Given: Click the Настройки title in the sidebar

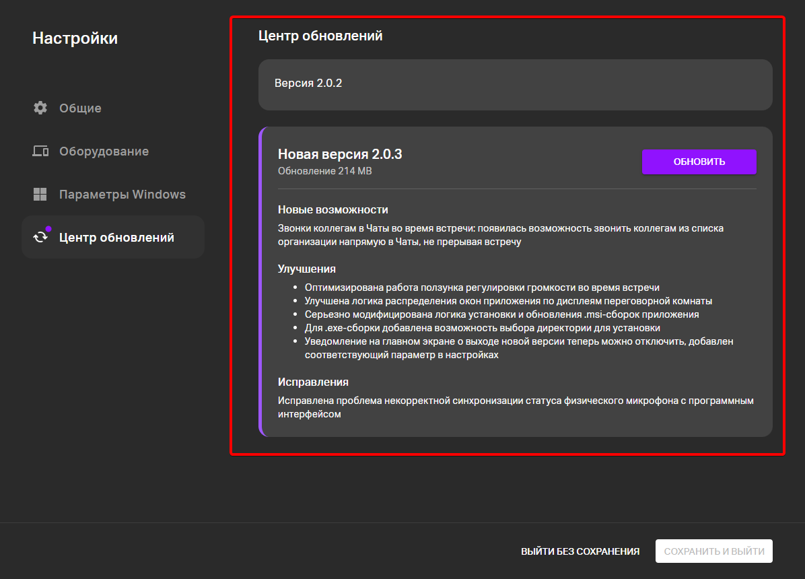Looking at the screenshot, I should [x=75, y=38].
